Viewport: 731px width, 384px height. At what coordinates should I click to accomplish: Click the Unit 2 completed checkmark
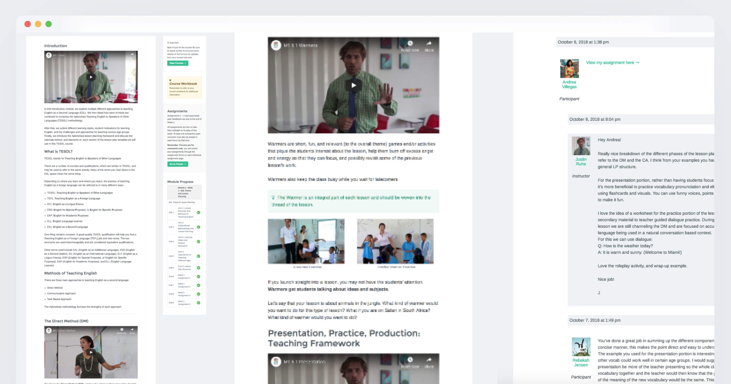tap(199, 227)
